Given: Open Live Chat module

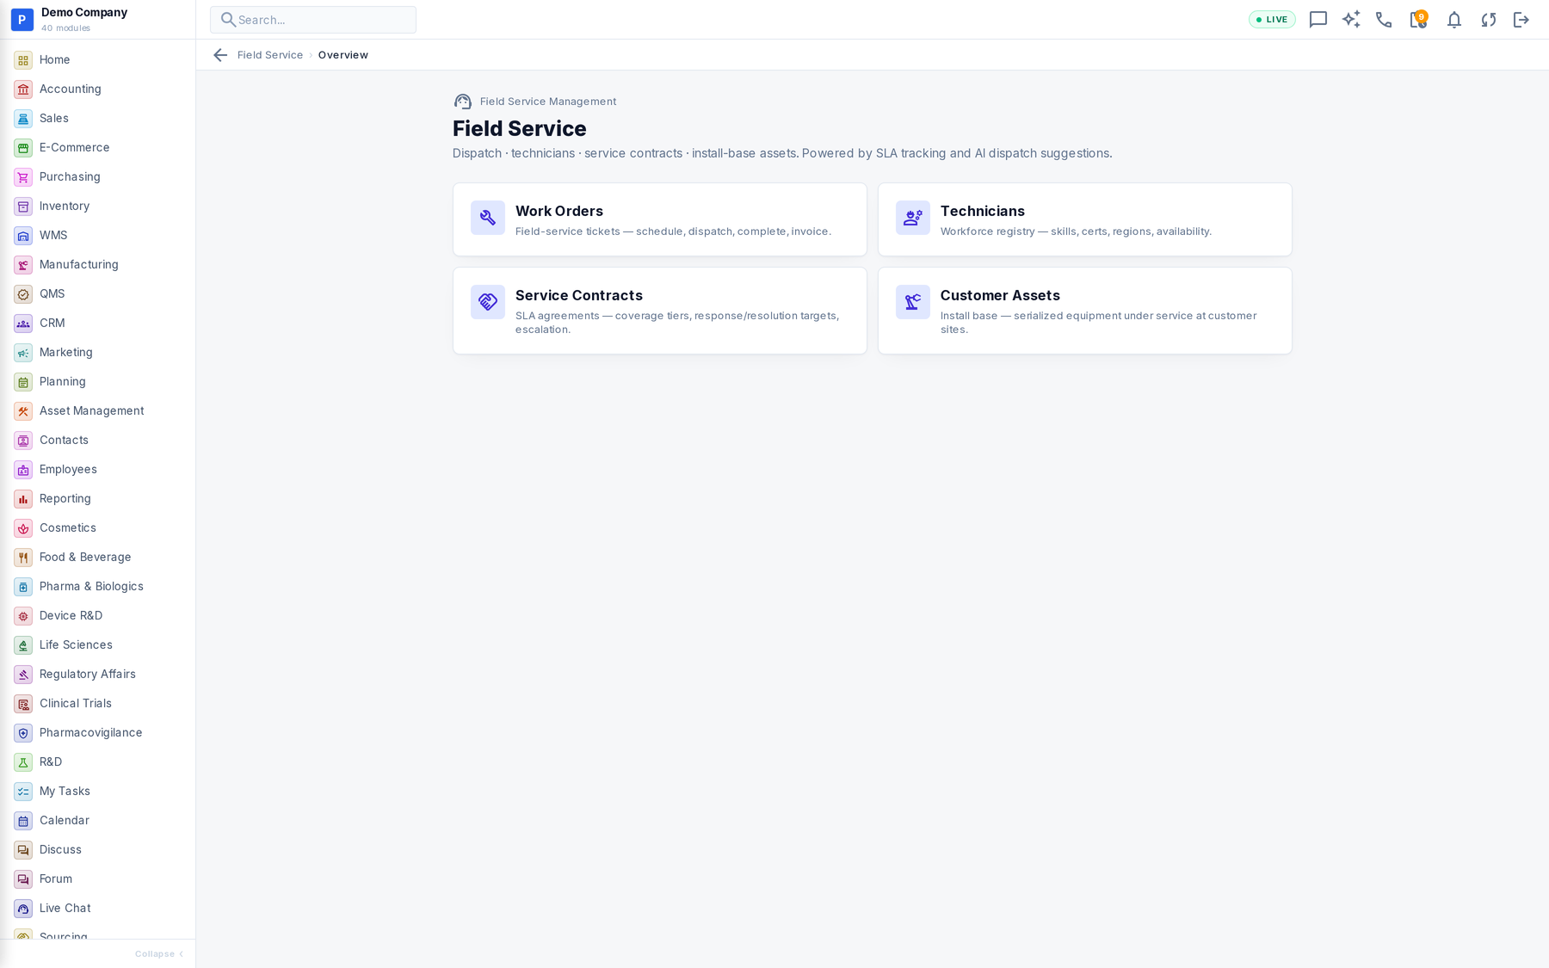Looking at the screenshot, I should point(97,908).
